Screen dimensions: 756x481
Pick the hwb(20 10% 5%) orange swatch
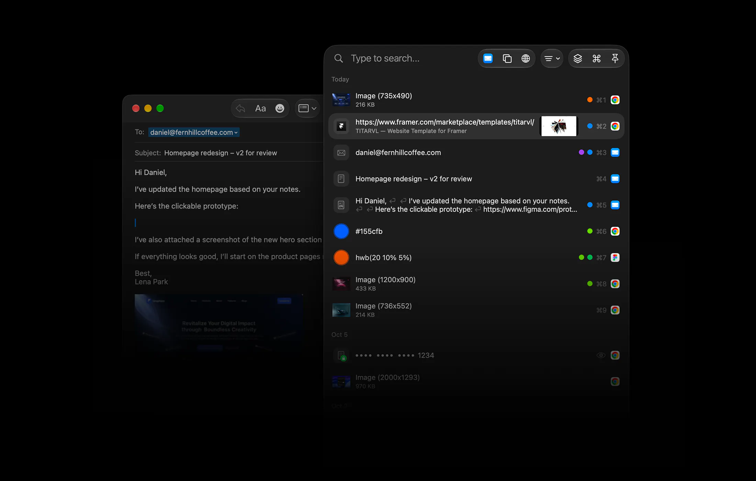(x=341, y=258)
